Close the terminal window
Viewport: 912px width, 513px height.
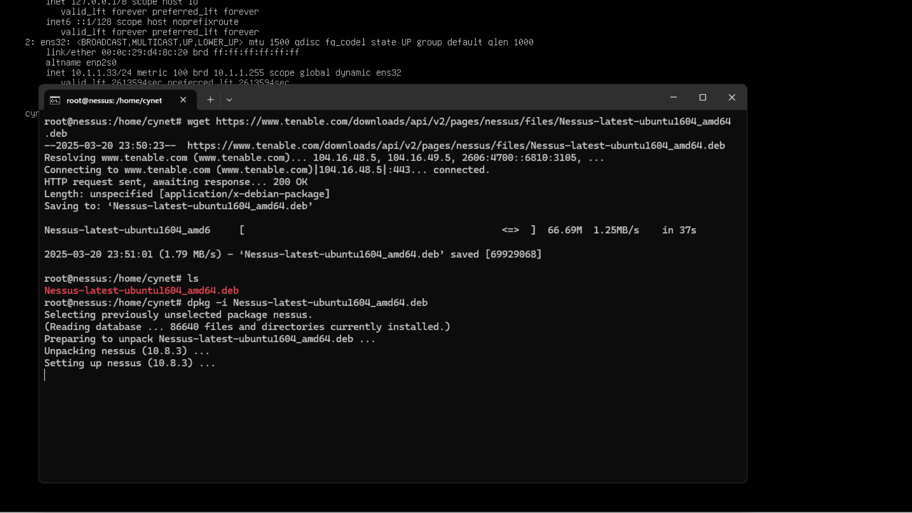click(731, 97)
